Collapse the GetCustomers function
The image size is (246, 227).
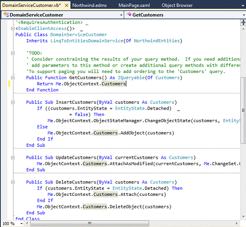[13, 78]
